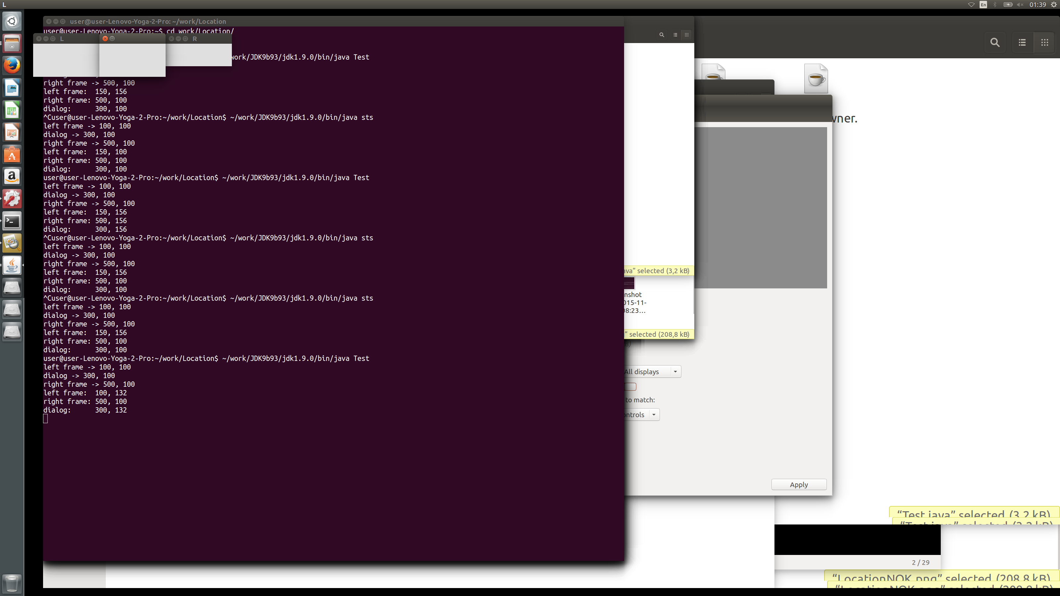This screenshot has width=1060, height=596.
Task: Open LibreOffice Impress from the launcher
Action: pos(12,132)
